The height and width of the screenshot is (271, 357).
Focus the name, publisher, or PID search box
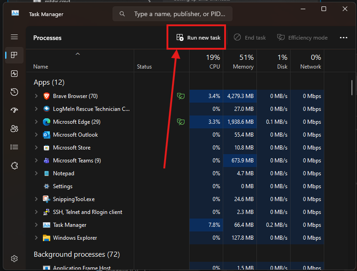click(x=173, y=14)
